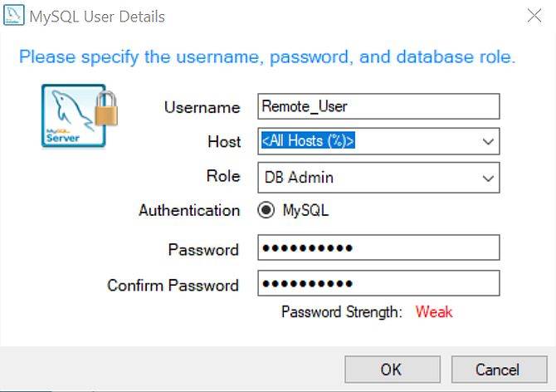Viewport: 556px width, 392px height.
Task: Click into the Confirm Password field
Action: click(378, 284)
